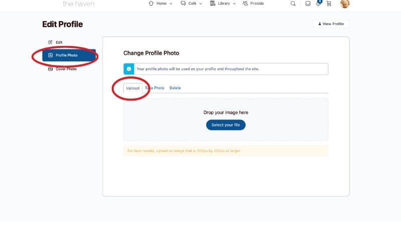Image resolution: width=401 pixels, height=225 pixels.
Task: Open the Edit sidebar item
Action: (59, 42)
